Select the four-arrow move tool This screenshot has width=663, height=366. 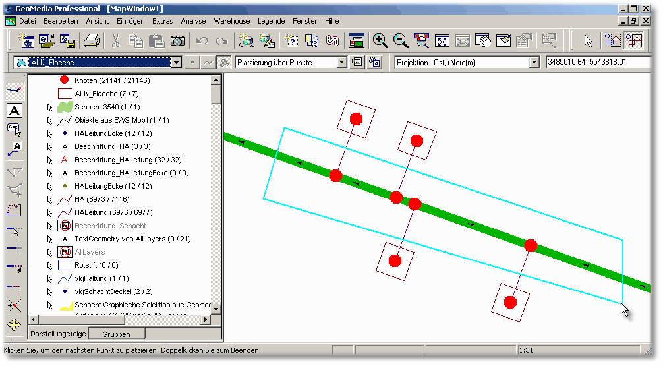(x=14, y=325)
